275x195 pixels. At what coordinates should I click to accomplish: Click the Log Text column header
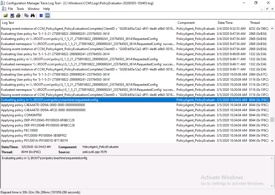88,23
